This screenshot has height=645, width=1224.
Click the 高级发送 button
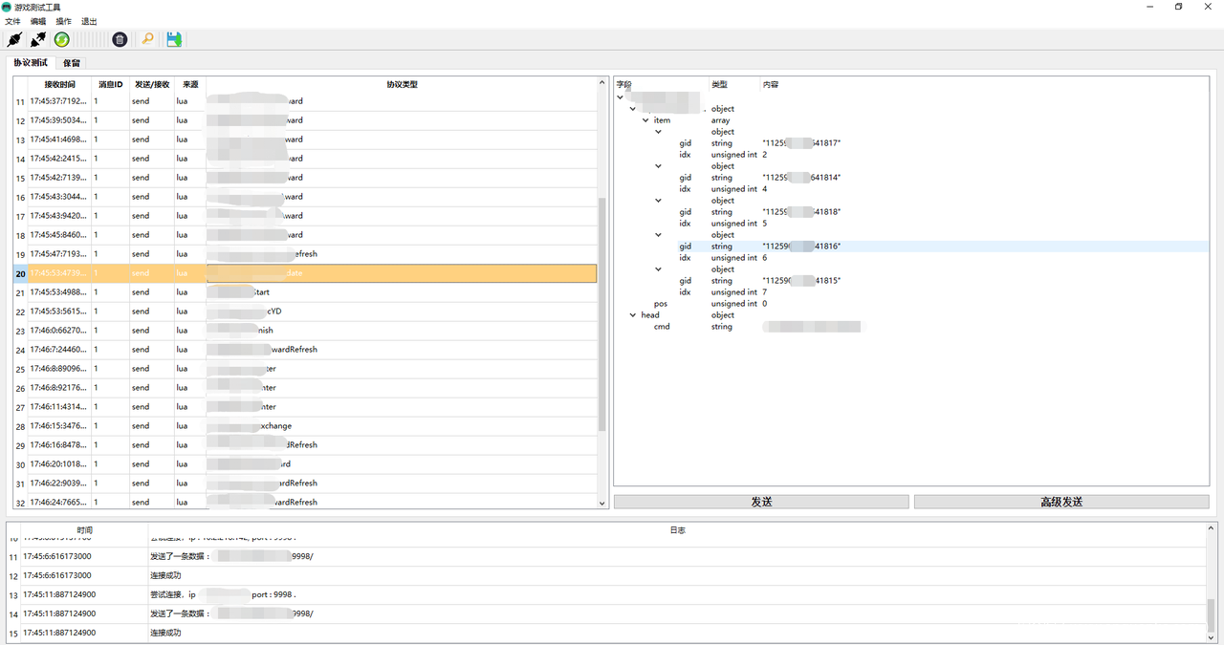[x=1060, y=502]
